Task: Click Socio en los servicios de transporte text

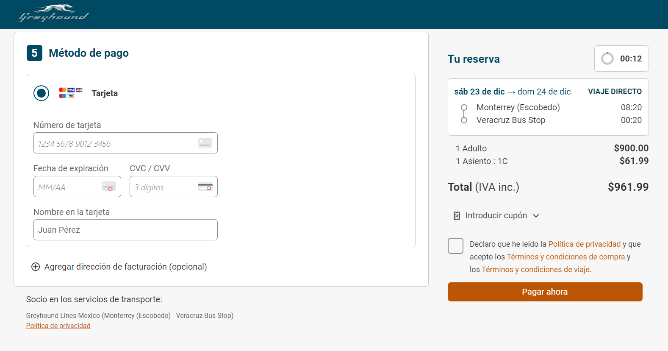Action: tap(94, 299)
